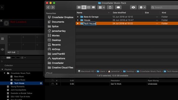Screen dimensions: 178x100
Task: Switch Finder to list view
Action: (84, 7)
